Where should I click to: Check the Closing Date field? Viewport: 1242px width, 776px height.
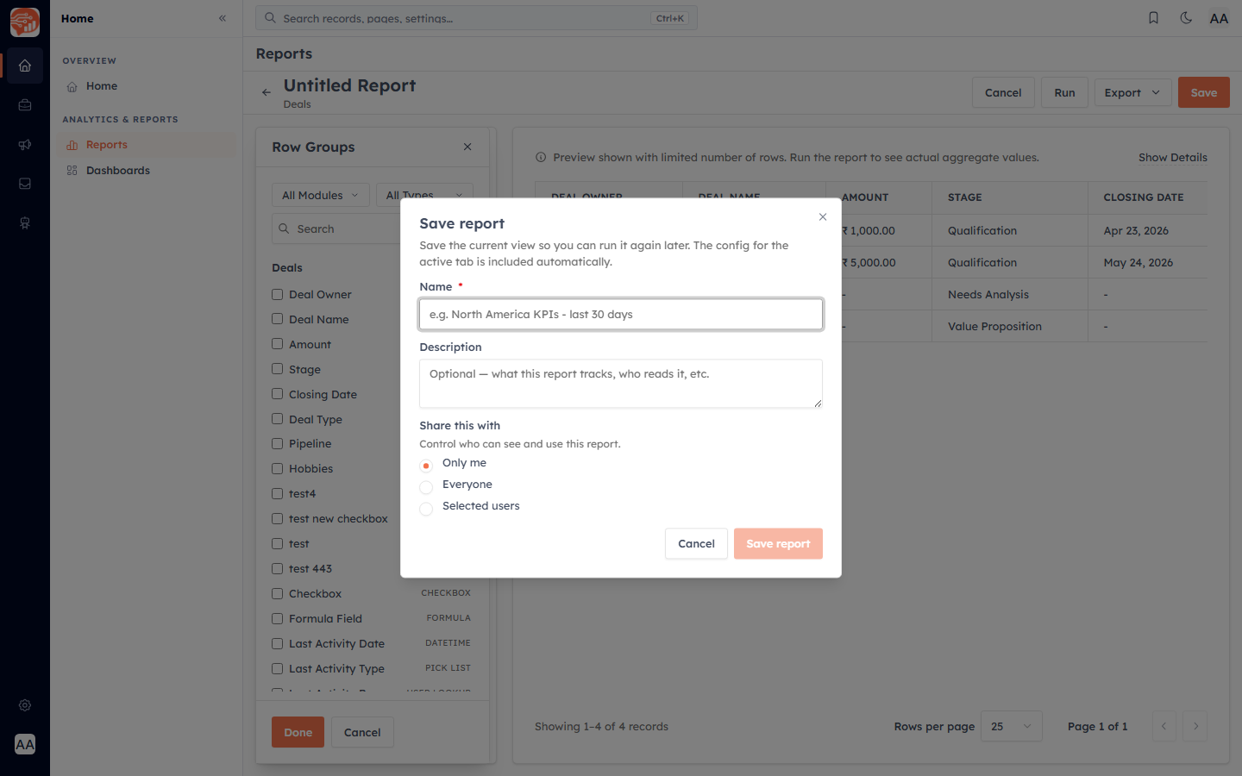pos(278,394)
